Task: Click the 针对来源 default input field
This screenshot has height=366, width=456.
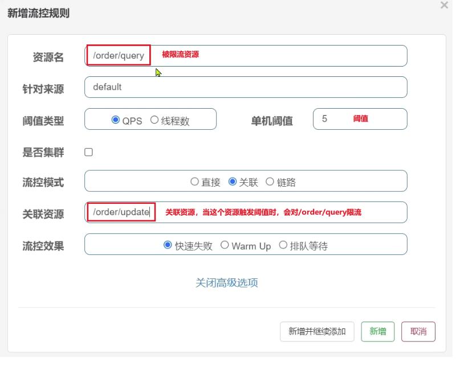Action: pos(246,87)
